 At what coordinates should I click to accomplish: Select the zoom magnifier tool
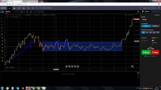(2, 38)
